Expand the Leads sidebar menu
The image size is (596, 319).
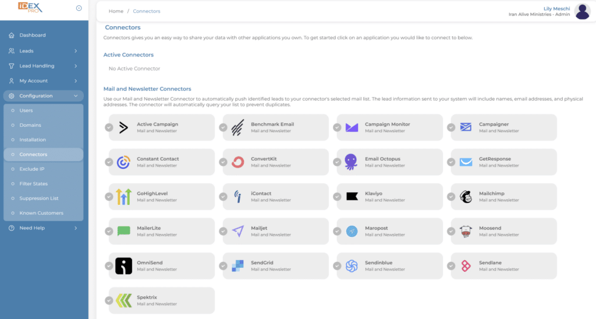click(x=44, y=51)
